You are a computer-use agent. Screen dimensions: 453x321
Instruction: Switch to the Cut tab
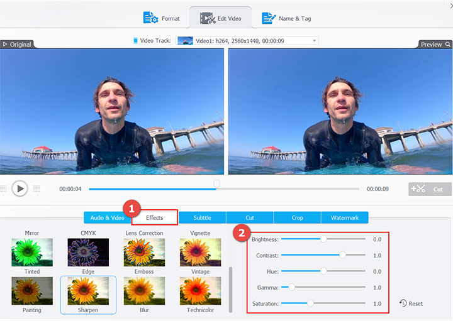point(250,218)
